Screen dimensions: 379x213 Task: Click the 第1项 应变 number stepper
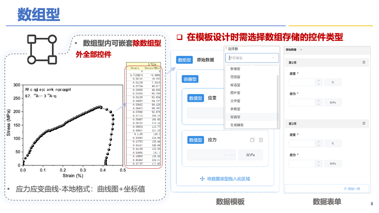(318, 82)
